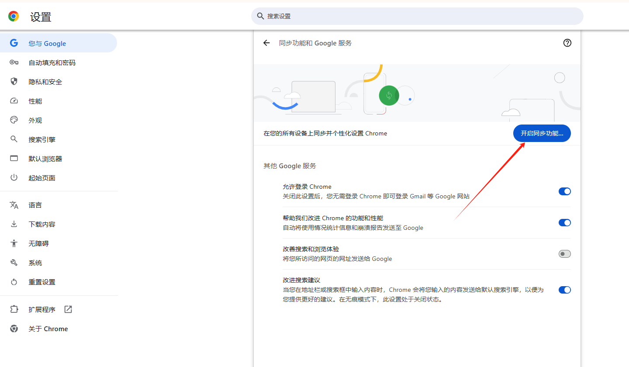Open 无障碍 settings section
Viewport: 629px width, 367px height.
[59, 243]
